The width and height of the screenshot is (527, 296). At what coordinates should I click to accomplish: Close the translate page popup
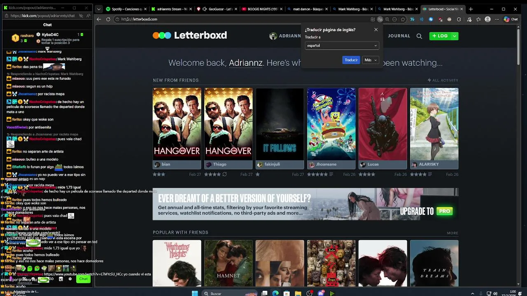375,30
